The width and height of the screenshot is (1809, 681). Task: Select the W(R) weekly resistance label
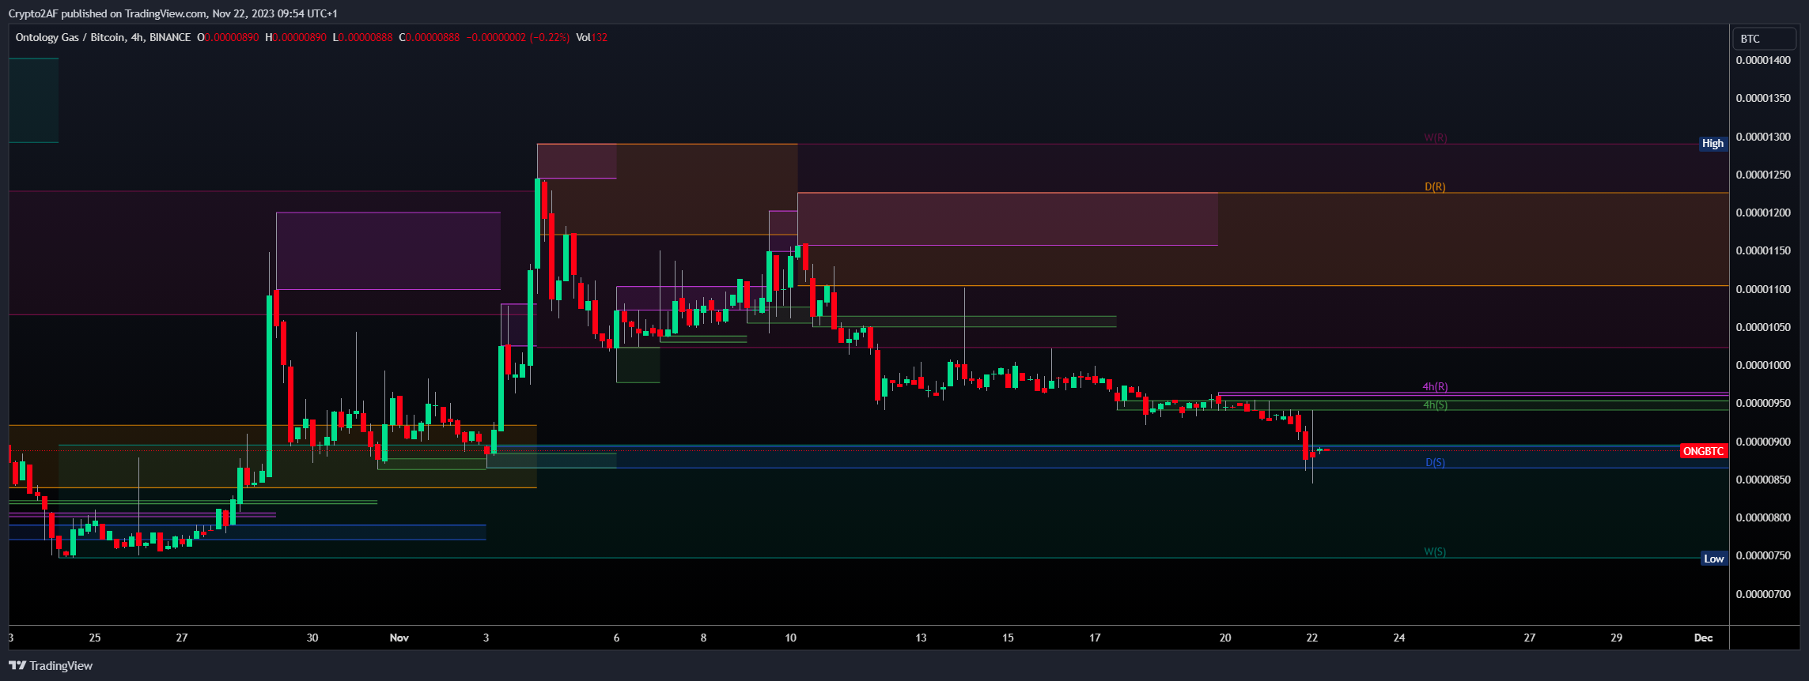pos(1436,137)
